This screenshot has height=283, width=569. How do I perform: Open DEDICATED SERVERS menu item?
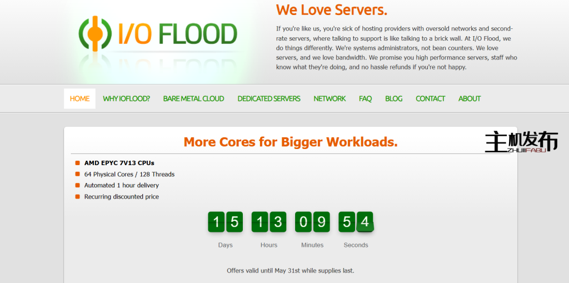[x=269, y=98]
